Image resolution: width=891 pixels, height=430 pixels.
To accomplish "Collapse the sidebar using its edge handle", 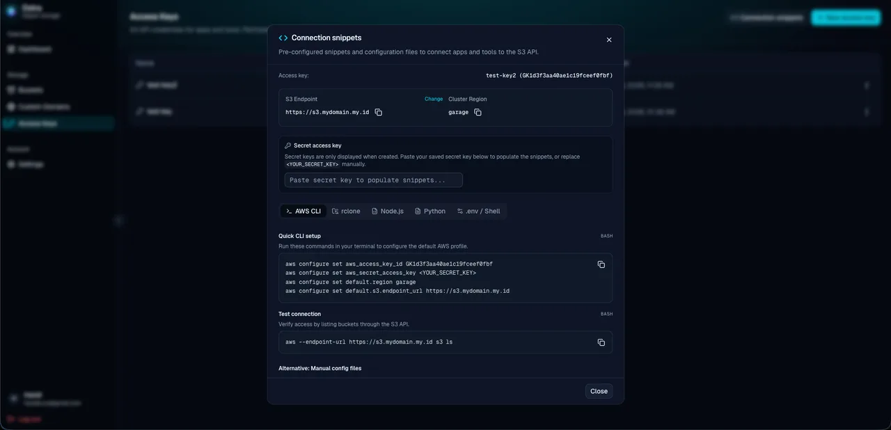I will (118, 221).
